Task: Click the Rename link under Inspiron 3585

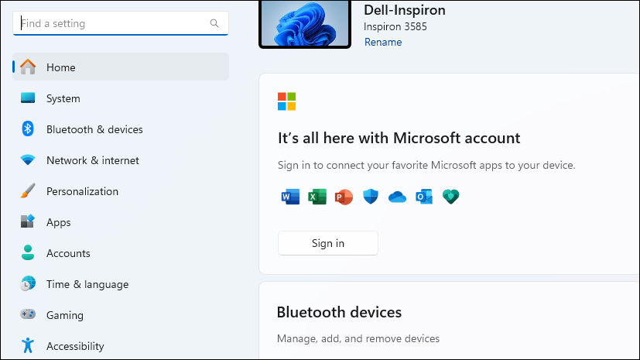Action: click(383, 42)
